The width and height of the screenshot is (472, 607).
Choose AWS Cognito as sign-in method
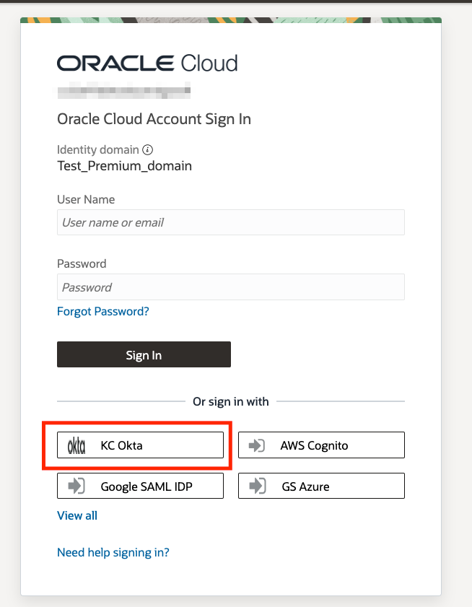(321, 445)
